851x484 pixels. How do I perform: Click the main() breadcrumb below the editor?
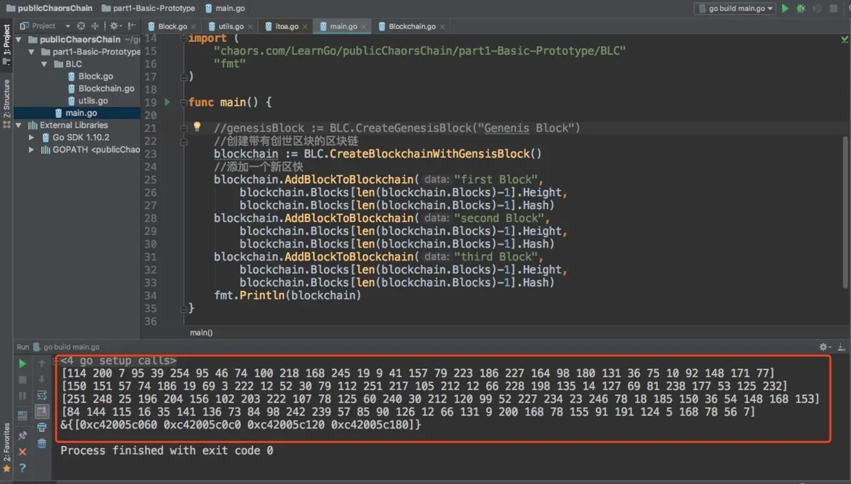(201, 332)
